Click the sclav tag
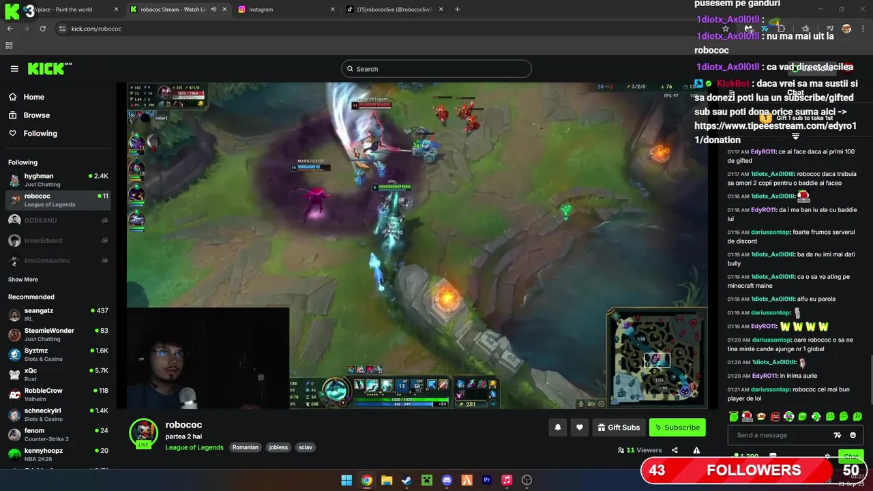 (x=306, y=447)
